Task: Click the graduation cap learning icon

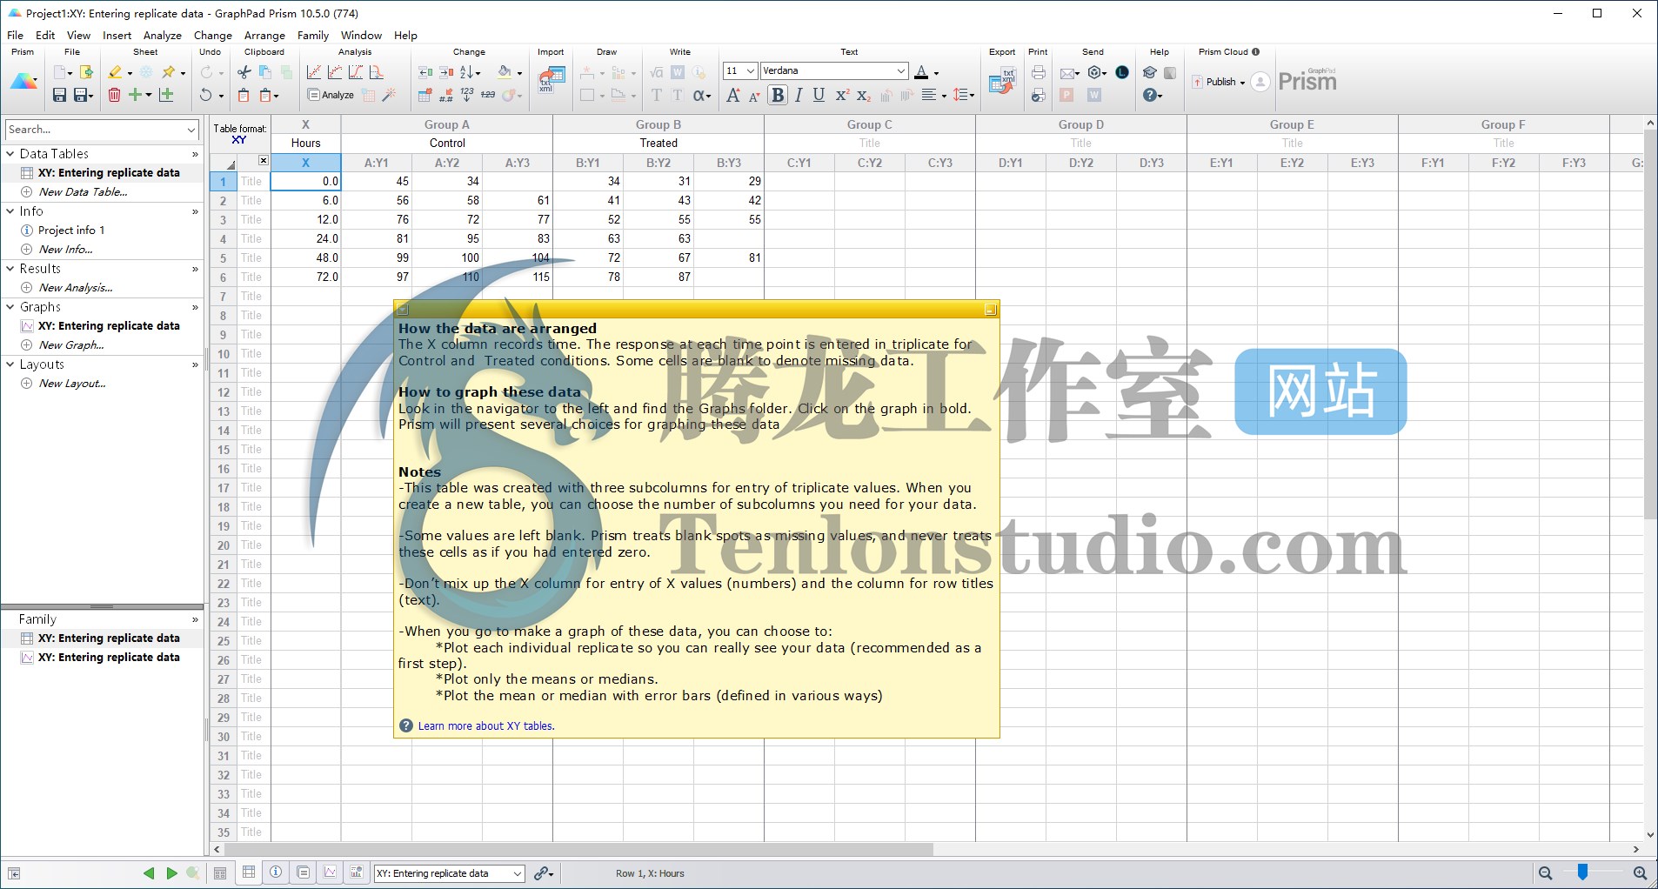Action: click(x=1150, y=72)
